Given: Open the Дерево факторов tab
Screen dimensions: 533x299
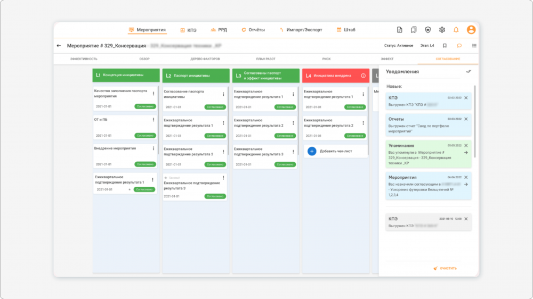Looking at the screenshot, I should (205, 59).
